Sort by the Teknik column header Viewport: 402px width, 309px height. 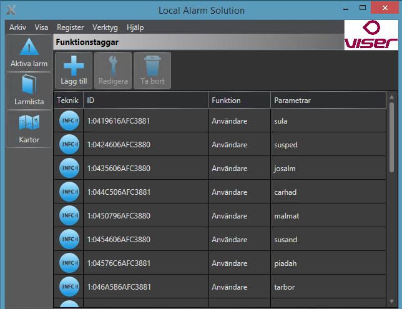[x=68, y=101]
